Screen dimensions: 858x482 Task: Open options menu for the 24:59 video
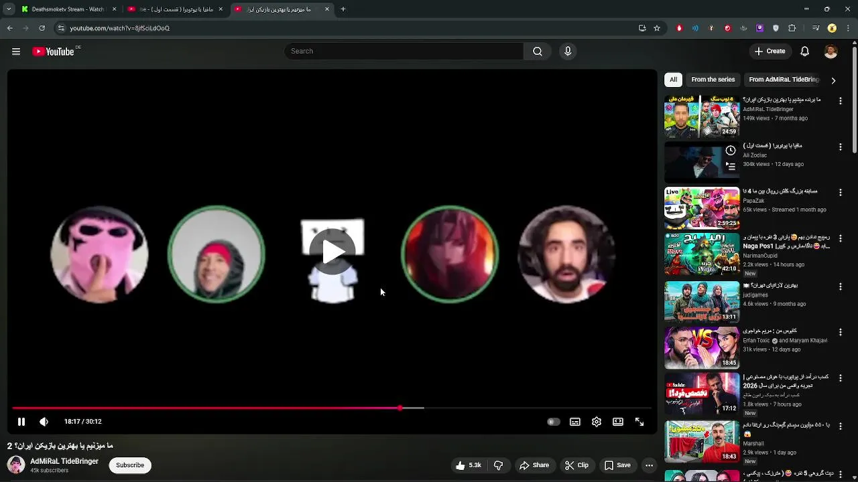pyautogui.click(x=841, y=100)
